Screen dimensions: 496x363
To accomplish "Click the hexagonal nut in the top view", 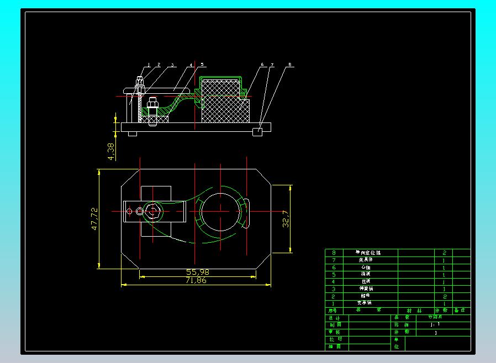I will click(153, 211).
